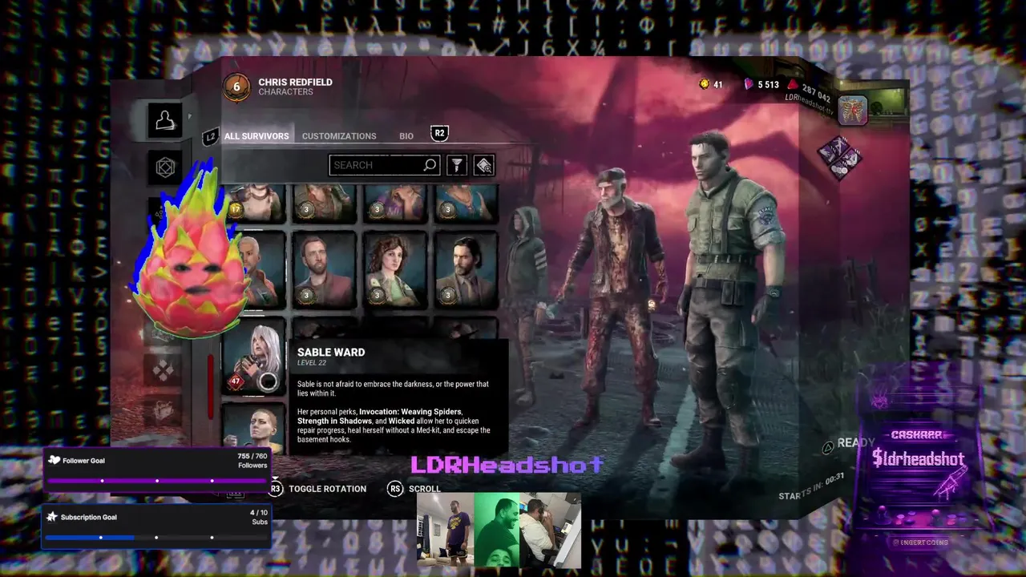The image size is (1026, 577).
Task: Click the green-tinted webcam thumbnail
Action: coord(497,531)
